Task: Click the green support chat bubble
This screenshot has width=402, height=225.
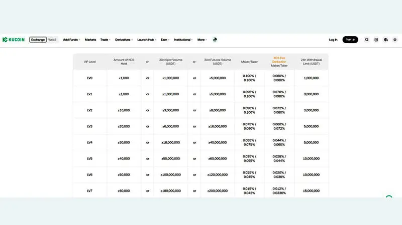Action: coord(389,198)
